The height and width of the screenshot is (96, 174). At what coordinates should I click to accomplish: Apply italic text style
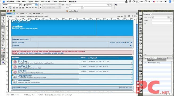click(x=6, y=7)
